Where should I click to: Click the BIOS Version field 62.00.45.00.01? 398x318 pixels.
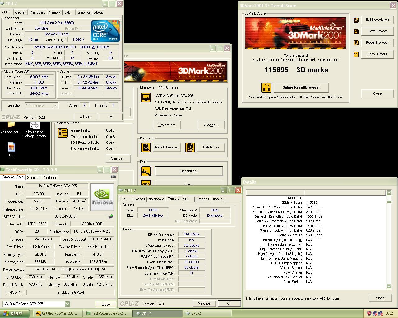[x=66, y=216]
